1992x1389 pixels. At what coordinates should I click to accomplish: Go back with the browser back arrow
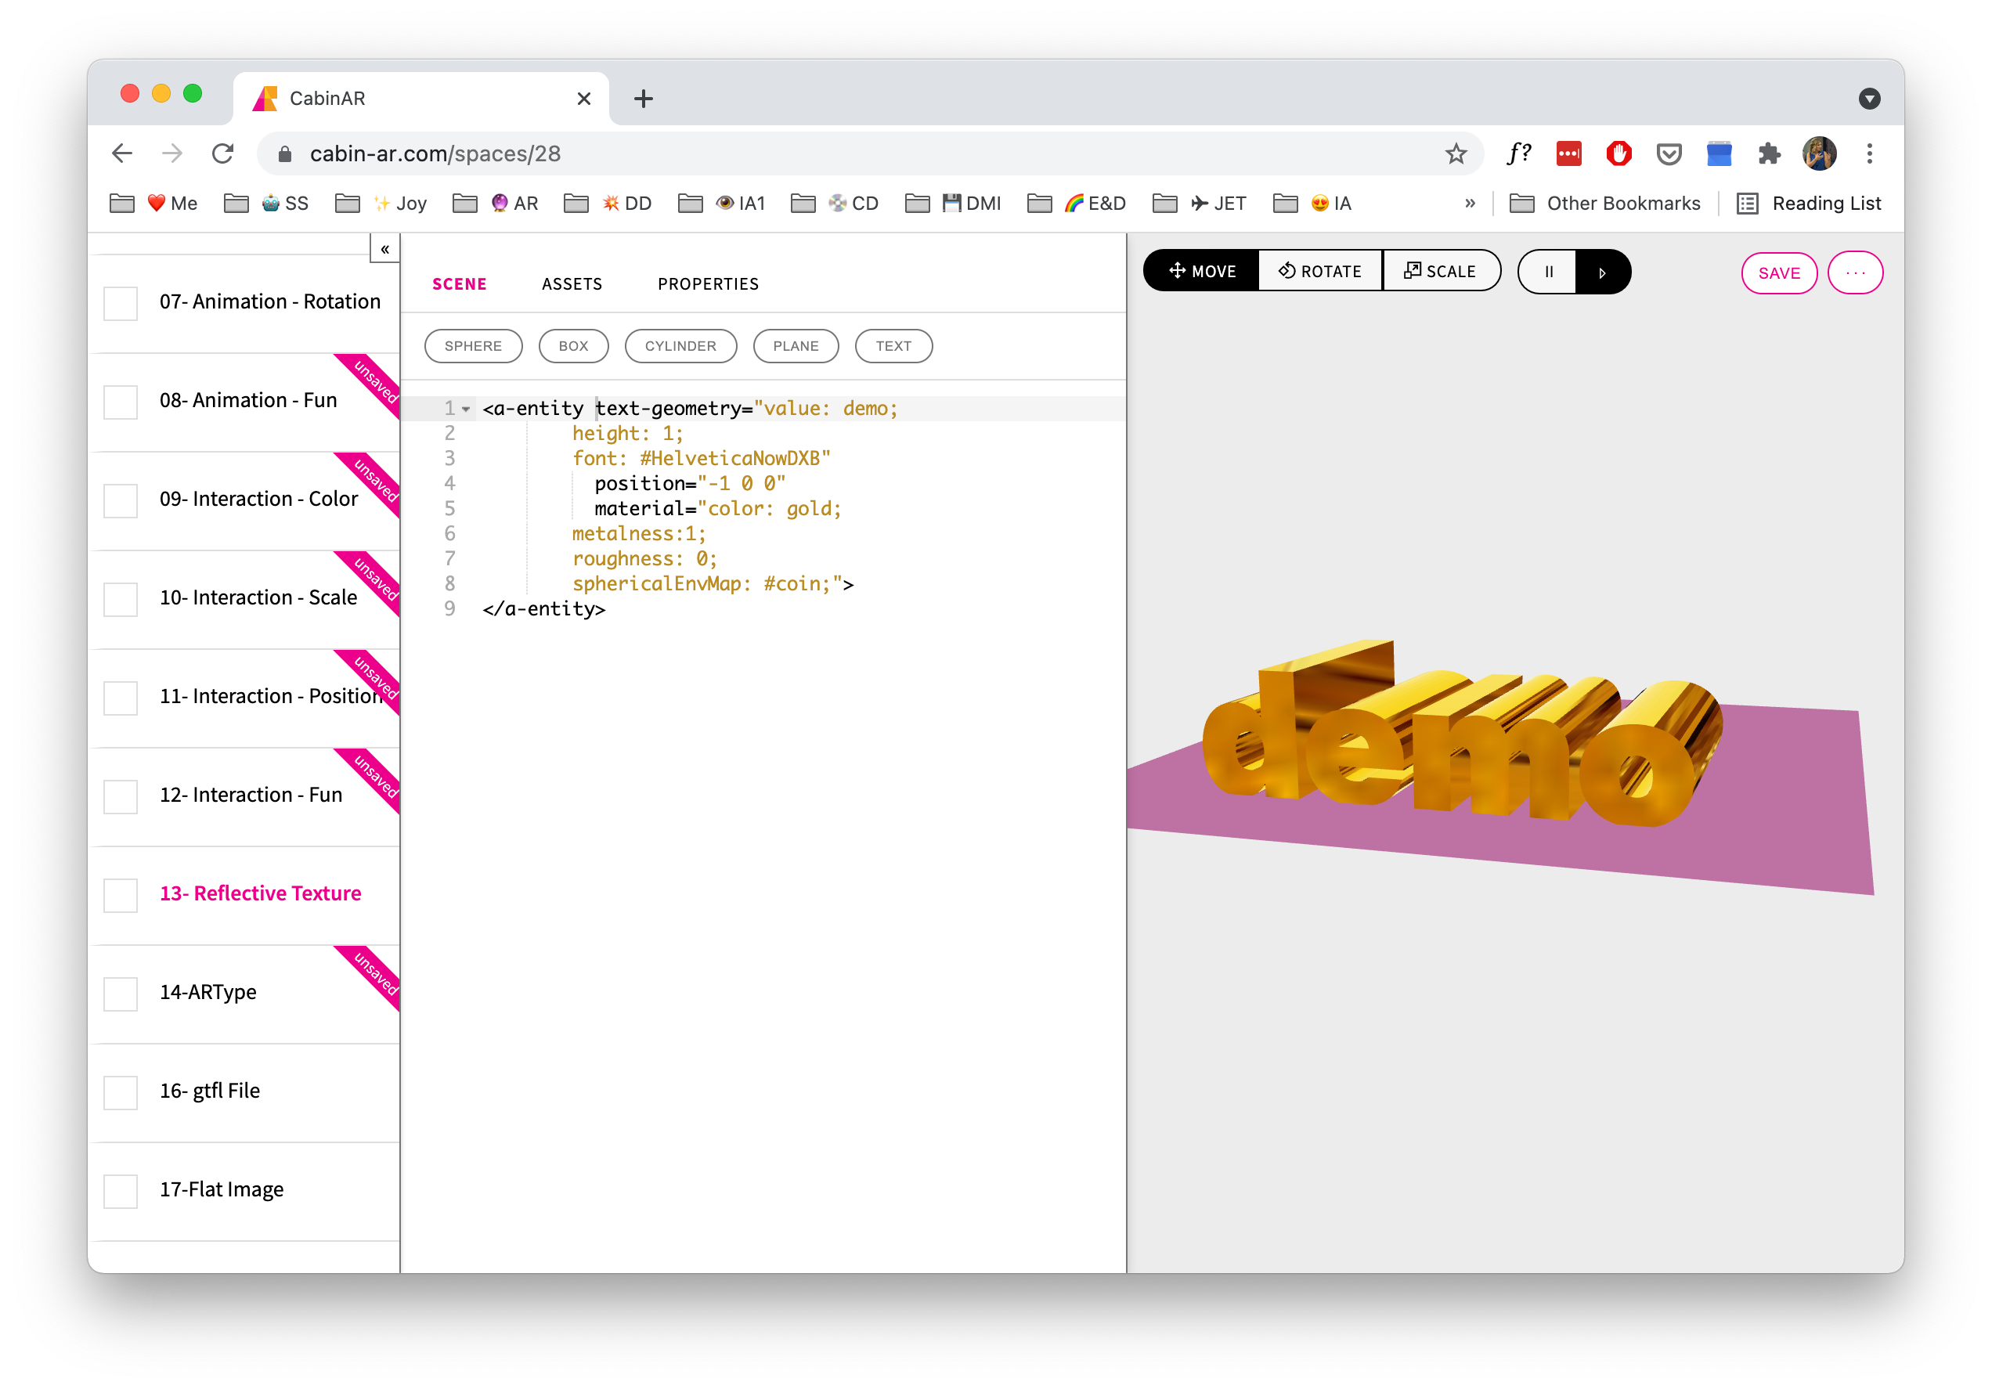click(122, 153)
